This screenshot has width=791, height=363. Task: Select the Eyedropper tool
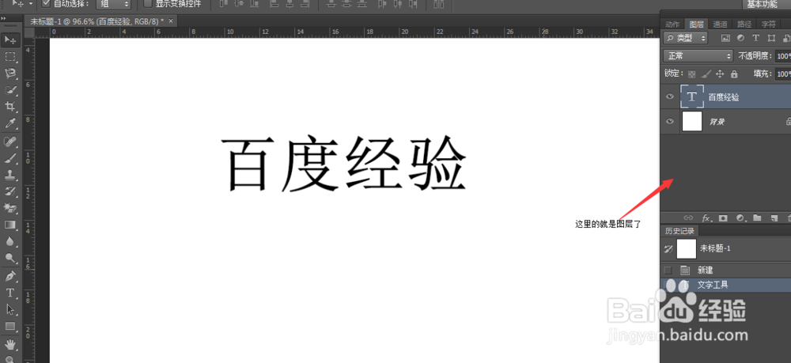click(10, 123)
